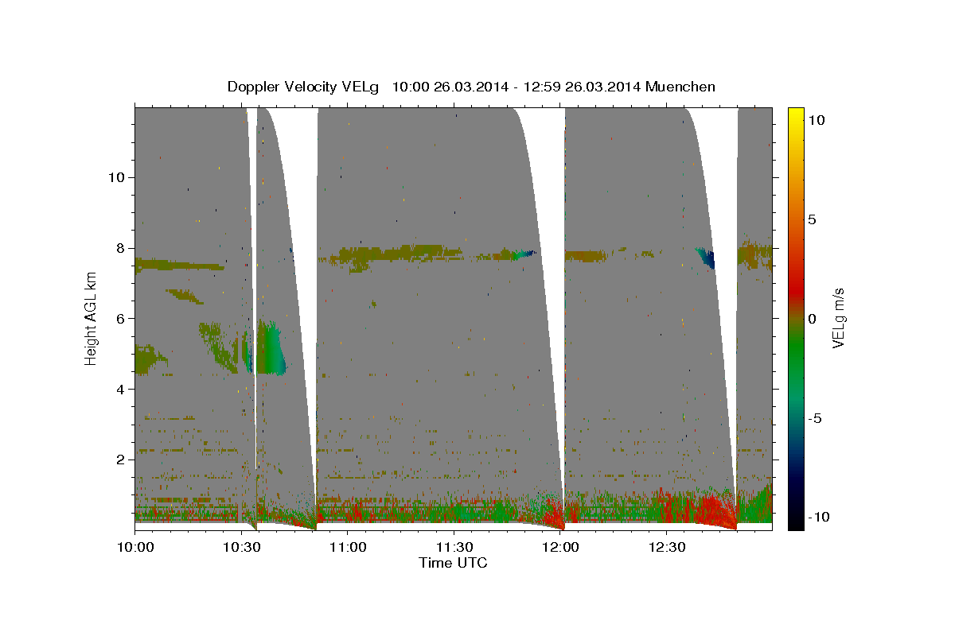
Task: Click the dark blue streak near 12:40
Action: tap(706, 258)
